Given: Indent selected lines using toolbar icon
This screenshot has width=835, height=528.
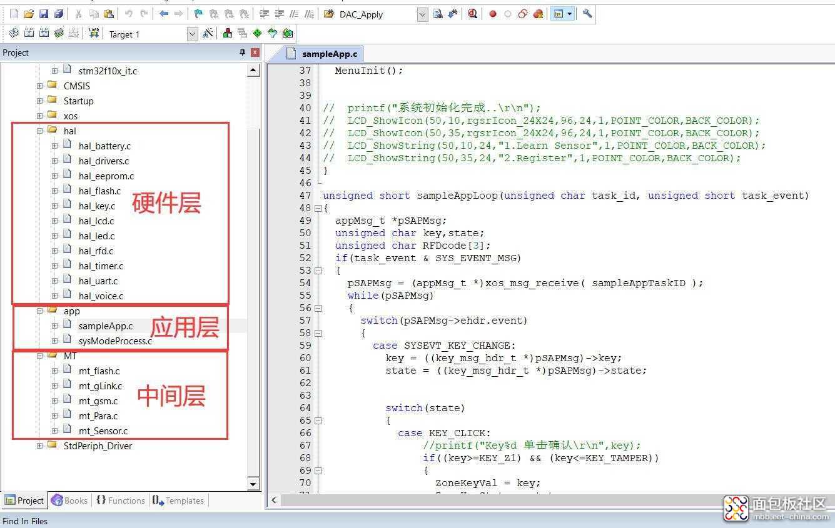Looking at the screenshot, I should 264,14.
